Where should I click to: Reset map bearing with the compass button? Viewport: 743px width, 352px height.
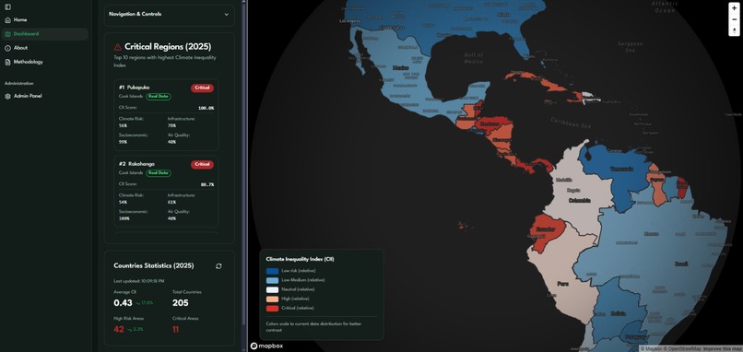click(x=734, y=30)
